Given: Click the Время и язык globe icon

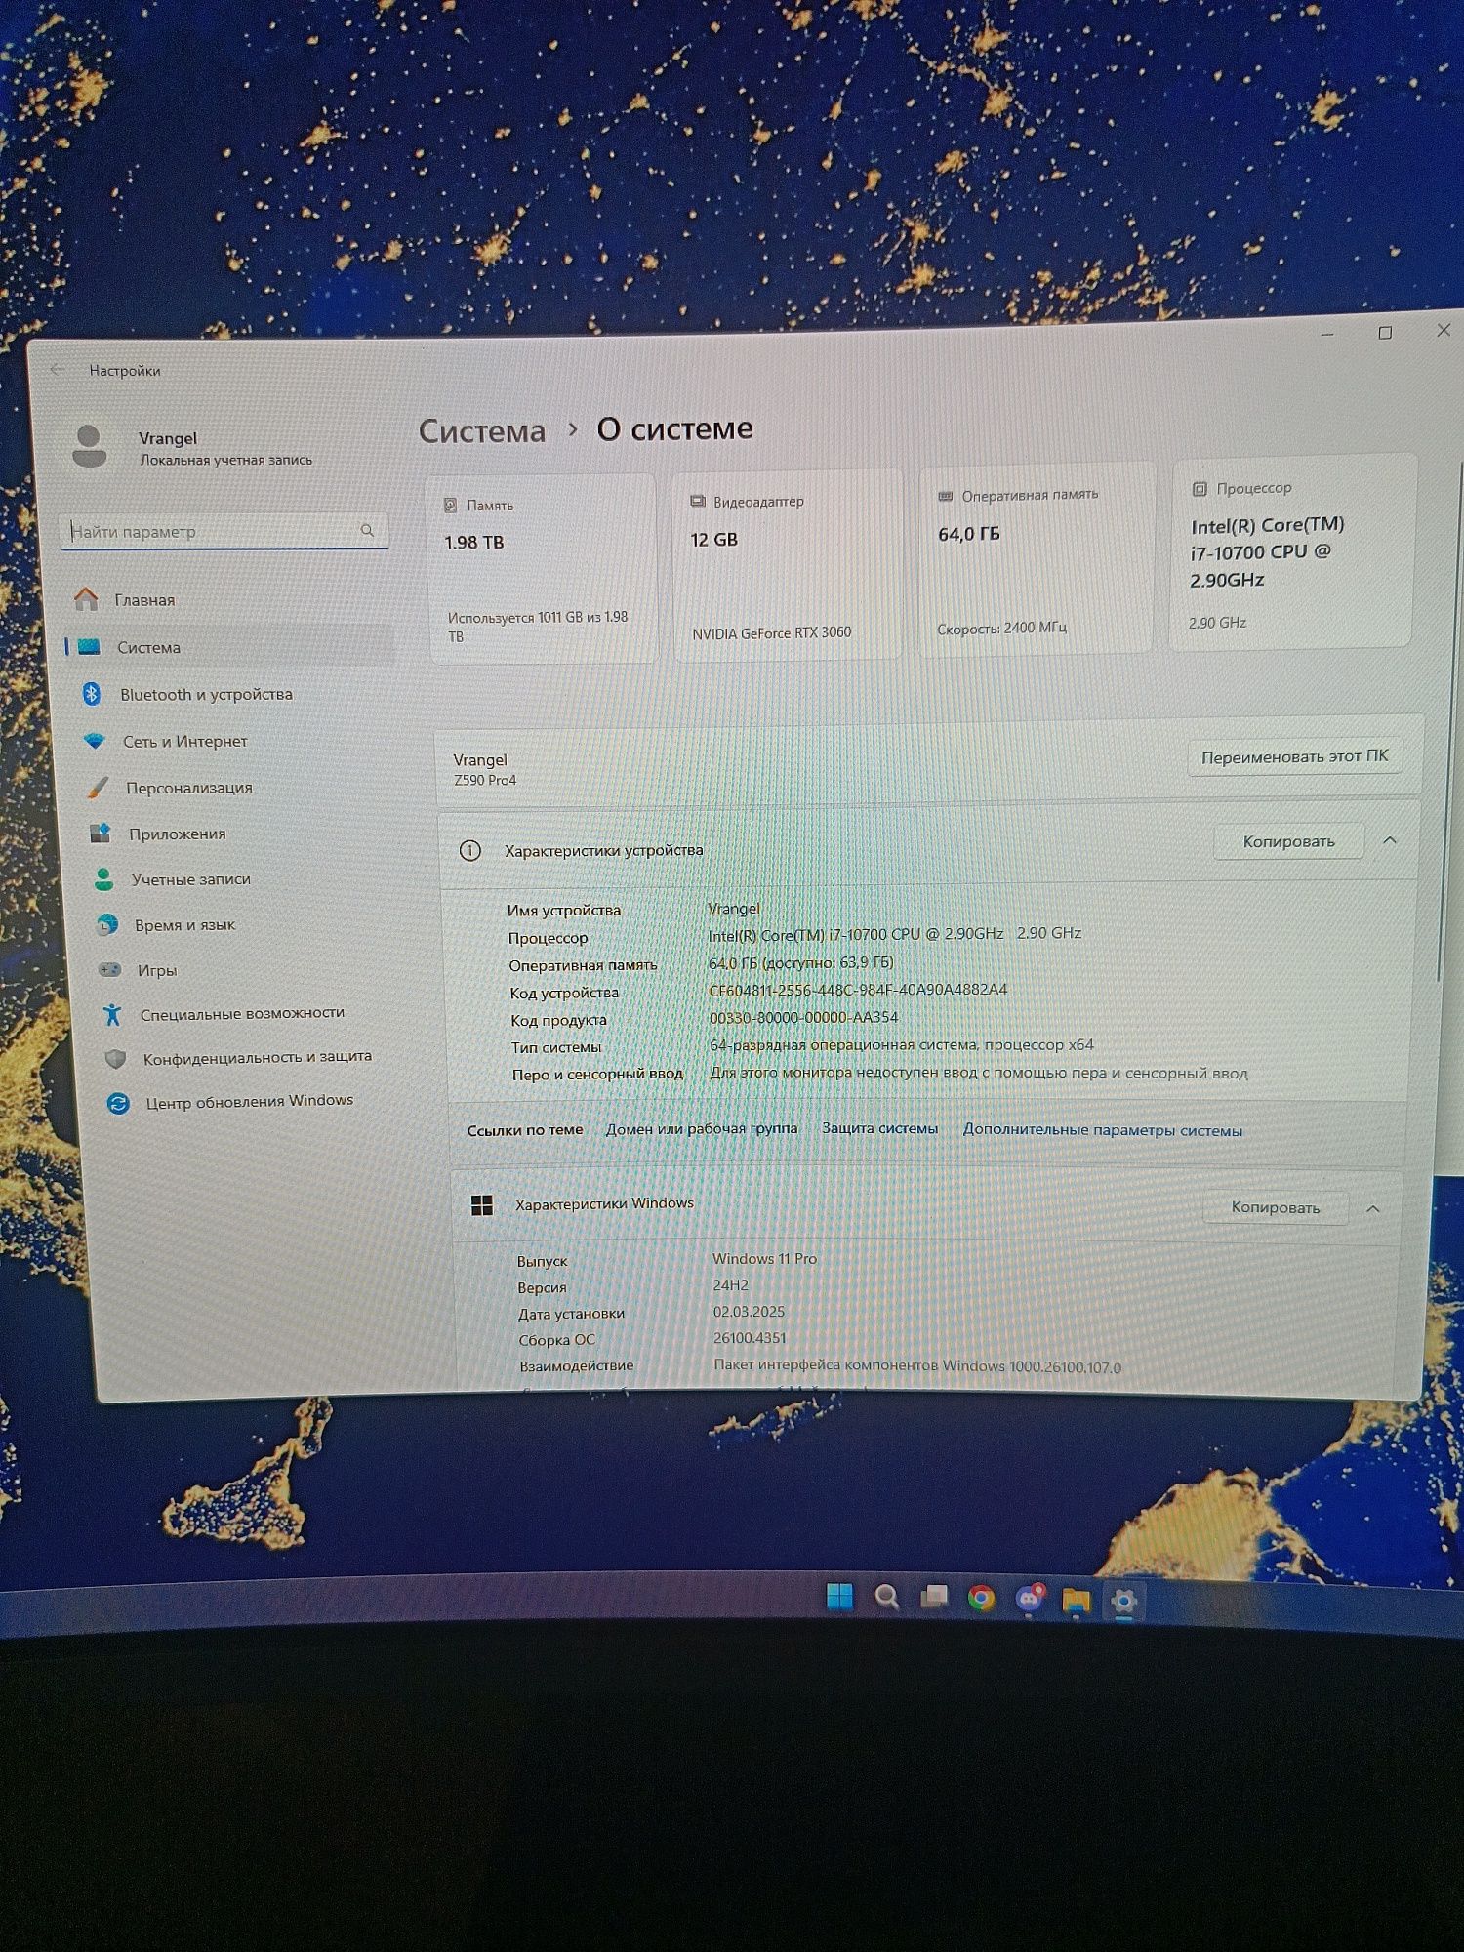Looking at the screenshot, I should click(107, 924).
